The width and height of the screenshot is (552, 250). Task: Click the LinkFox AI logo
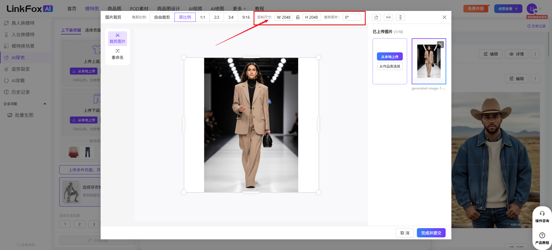coord(30,9)
